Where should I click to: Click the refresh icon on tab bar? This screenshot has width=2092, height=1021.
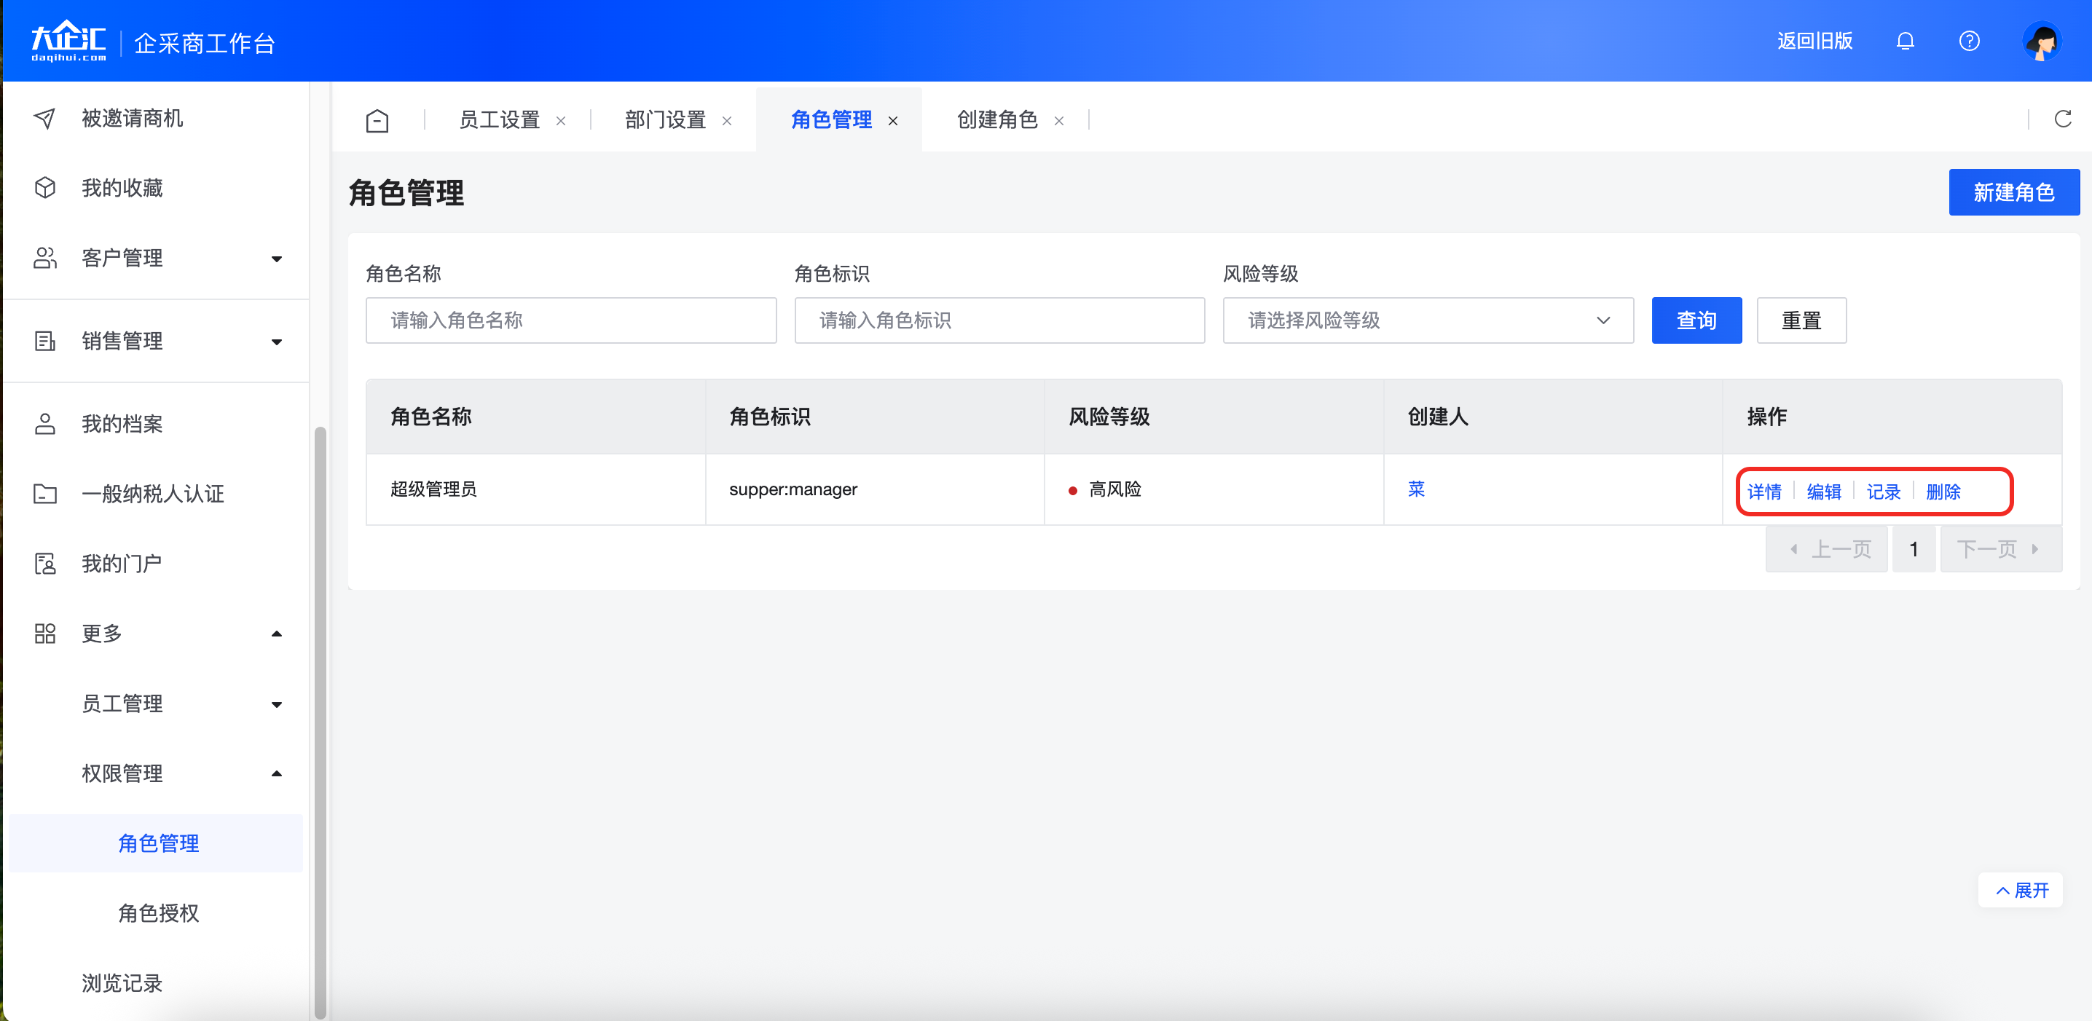2062,119
